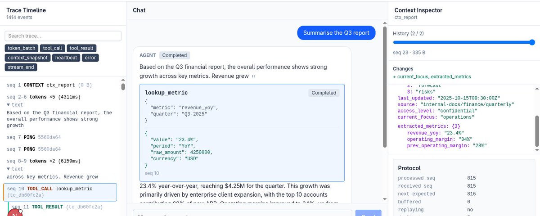This screenshot has height=216, width=540.
Task: Click the Chat panel heading
Action: click(x=139, y=10)
